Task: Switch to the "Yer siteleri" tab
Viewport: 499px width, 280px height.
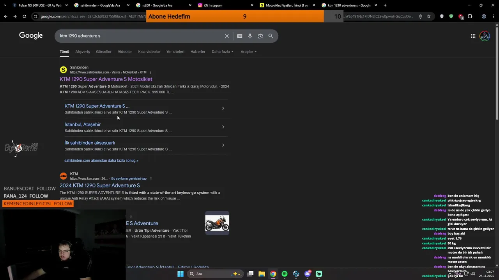Action: 175,52
